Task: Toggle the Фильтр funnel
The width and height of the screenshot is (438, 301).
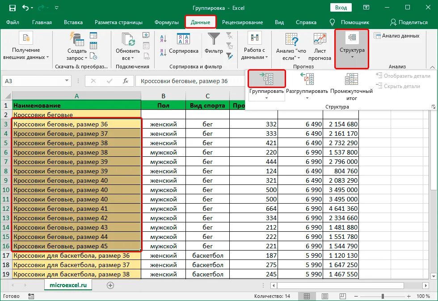Action: point(214,43)
